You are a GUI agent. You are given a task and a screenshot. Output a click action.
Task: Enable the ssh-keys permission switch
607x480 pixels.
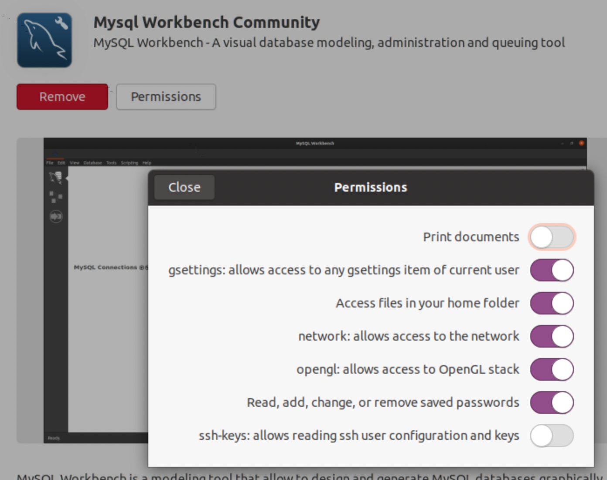click(552, 436)
